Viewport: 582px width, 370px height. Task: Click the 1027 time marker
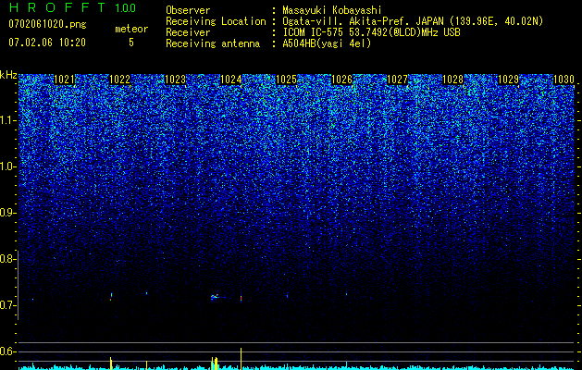click(x=397, y=79)
